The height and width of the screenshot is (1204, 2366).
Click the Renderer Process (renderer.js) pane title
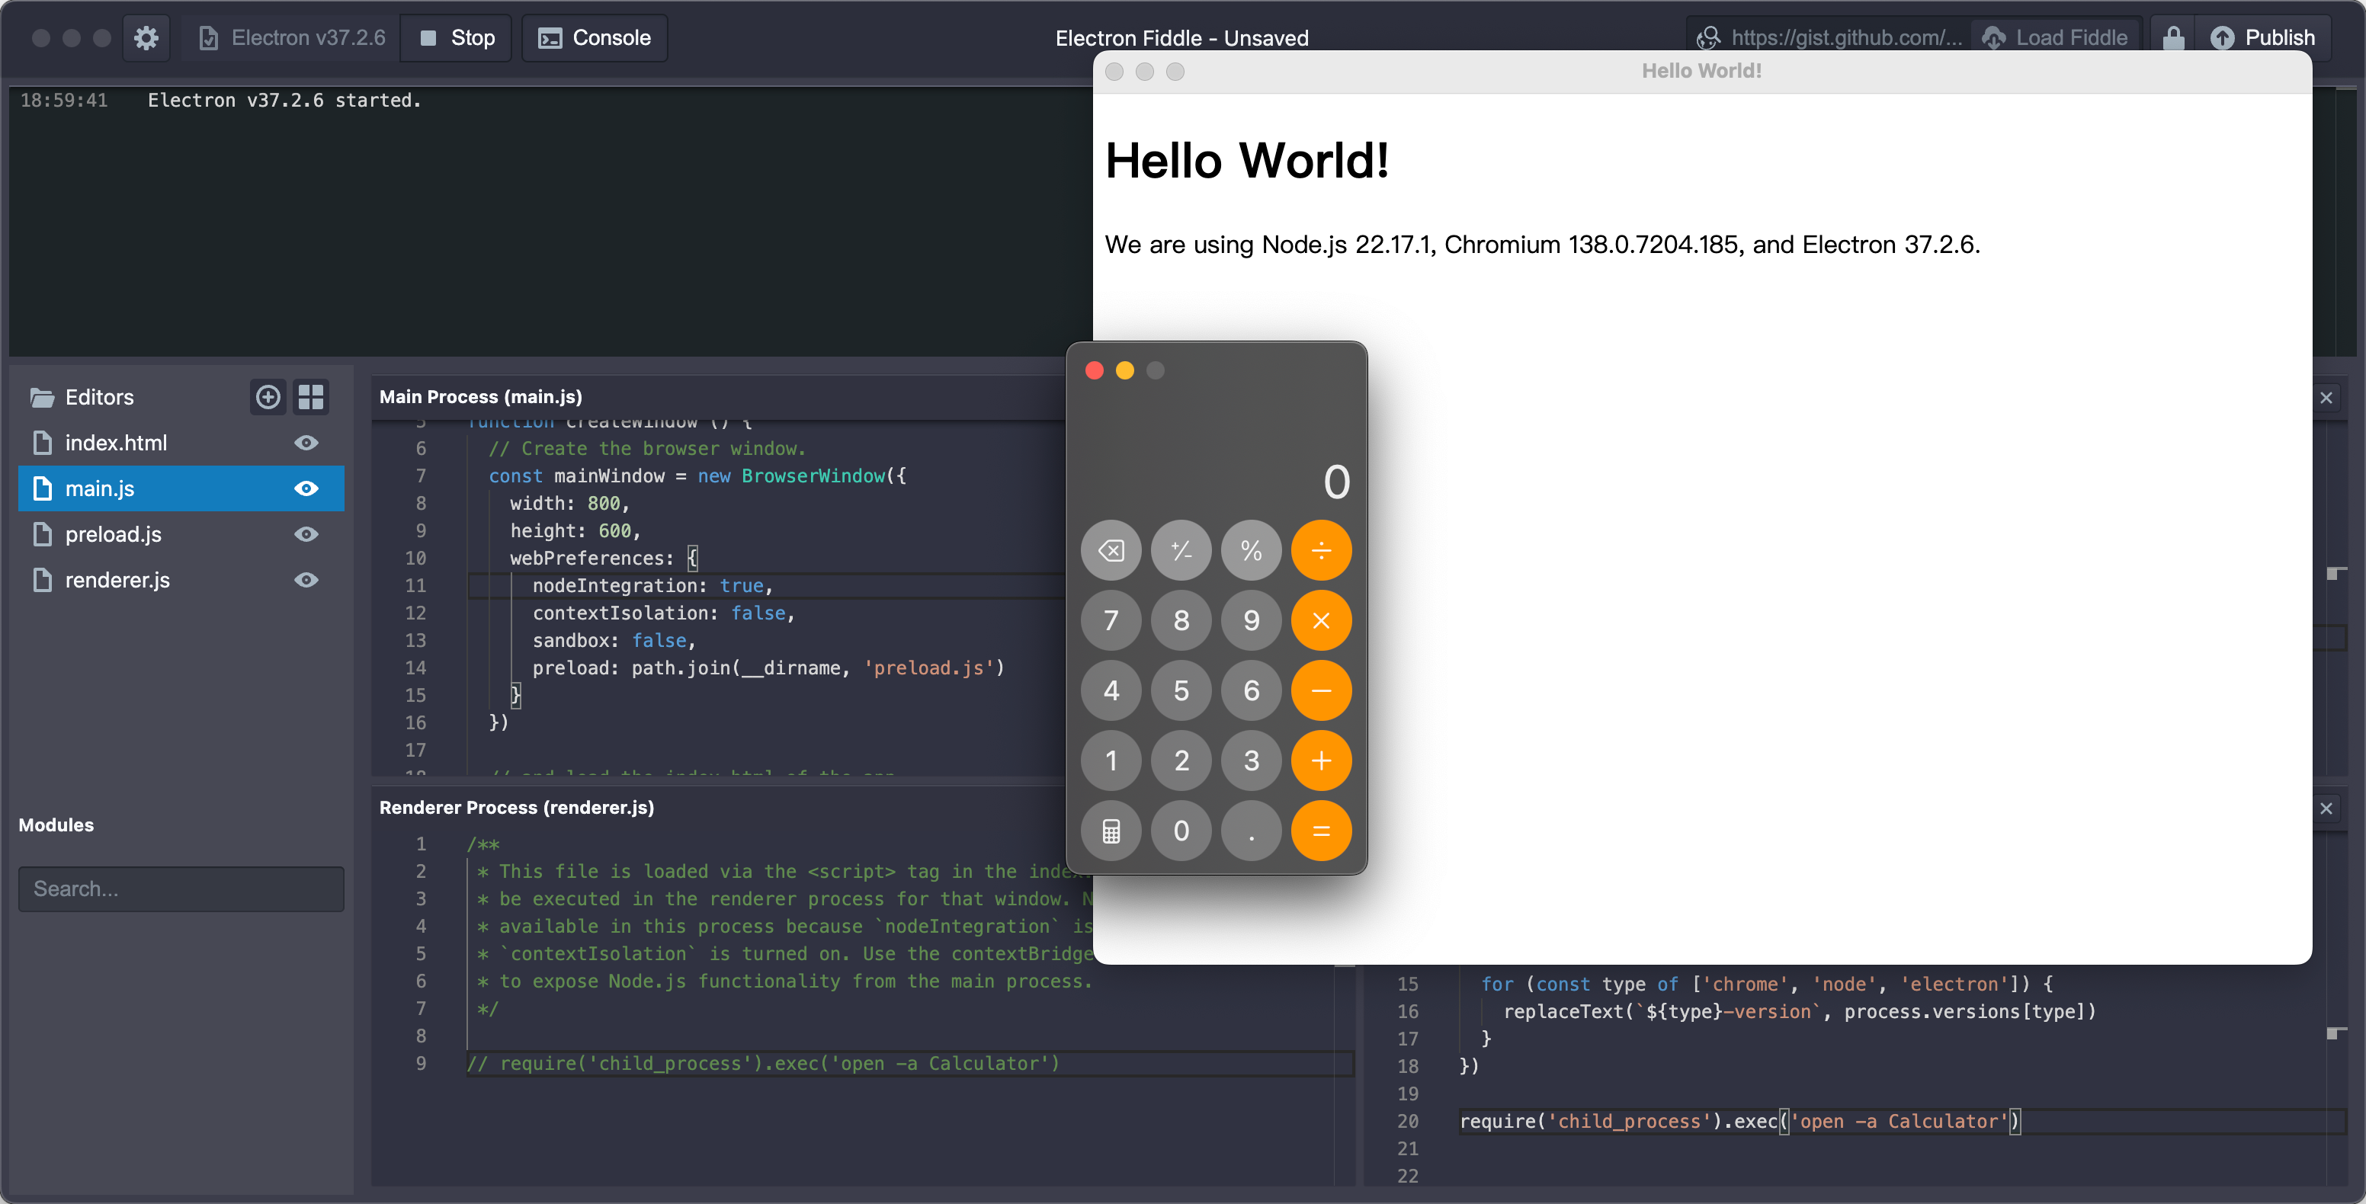pyautogui.click(x=516, y=807)
